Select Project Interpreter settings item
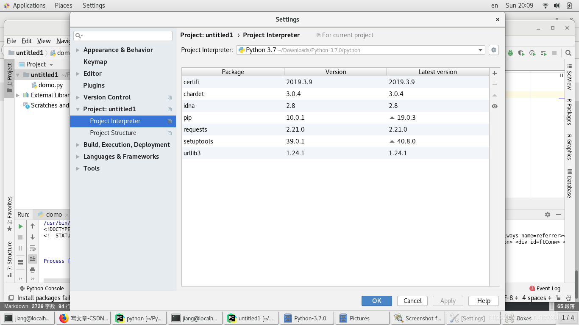The width and height of the screenshot is (579, 325). 123,121
